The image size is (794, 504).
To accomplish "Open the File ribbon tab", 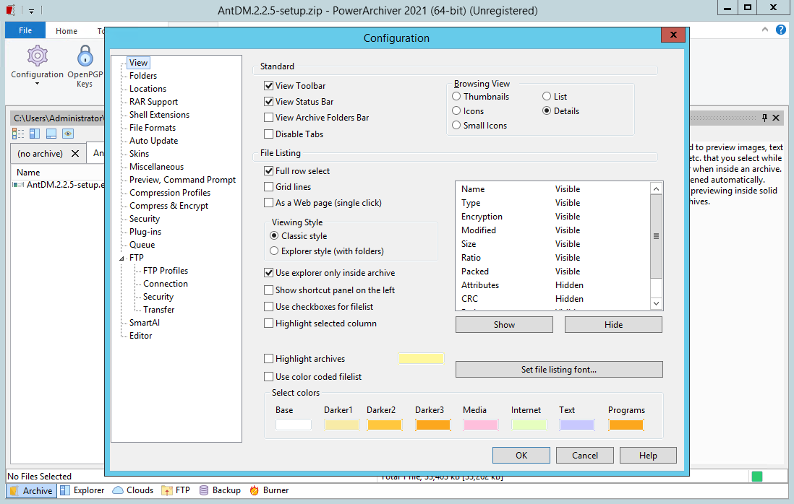I will (x=25, y=30).
